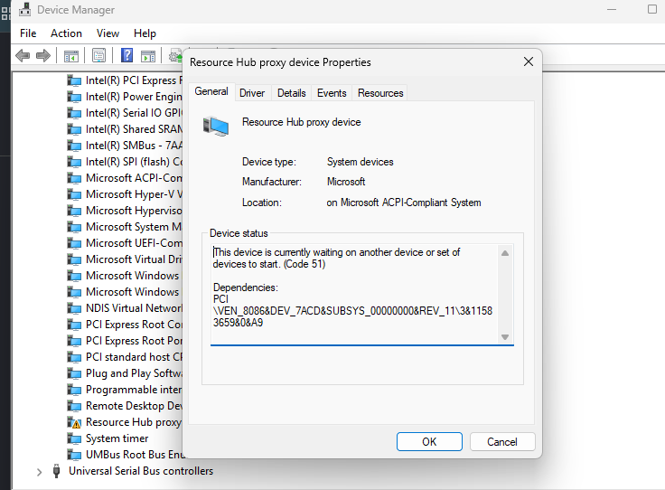Open the Action menu
665x490 pixels.
point(66,33)
